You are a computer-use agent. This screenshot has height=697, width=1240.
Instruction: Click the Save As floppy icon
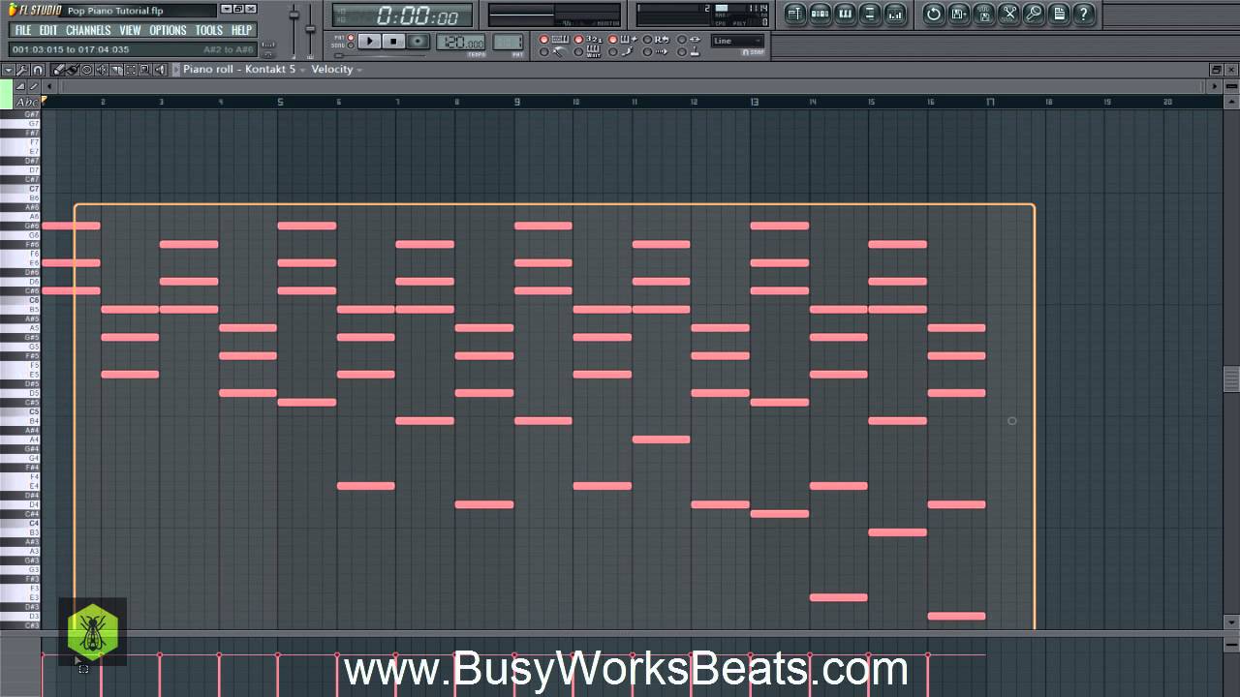coord(958,14)
